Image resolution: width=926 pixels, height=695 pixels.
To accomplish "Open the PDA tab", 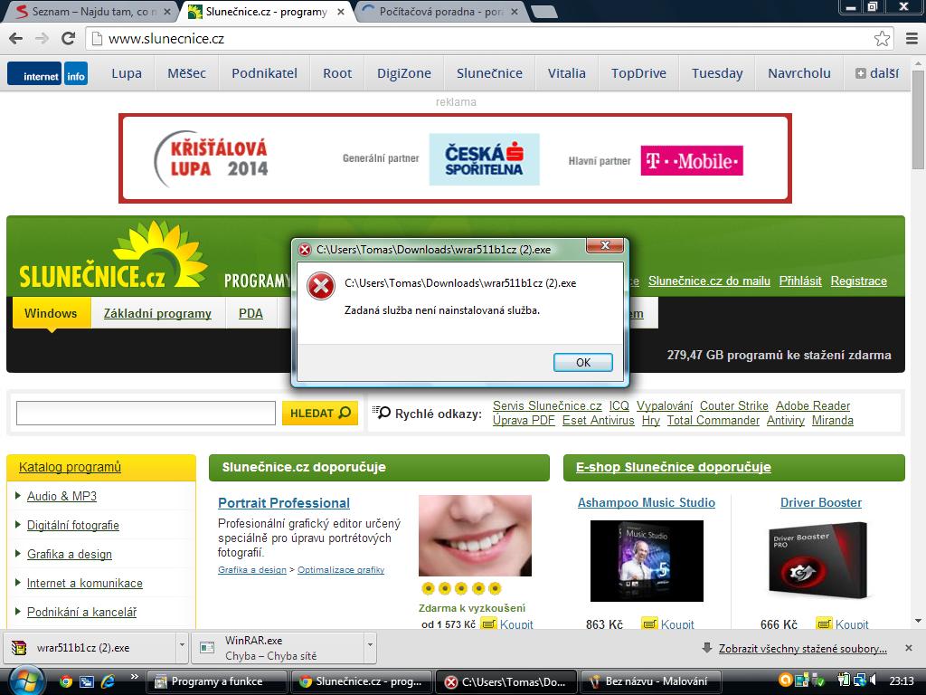I will (251, 314).
